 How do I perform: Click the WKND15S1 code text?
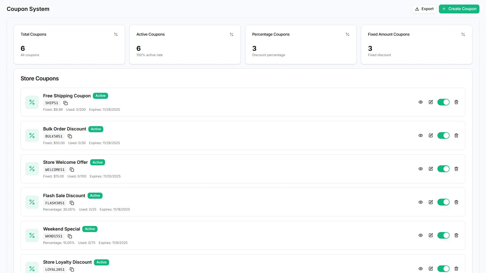click(54, 236)
